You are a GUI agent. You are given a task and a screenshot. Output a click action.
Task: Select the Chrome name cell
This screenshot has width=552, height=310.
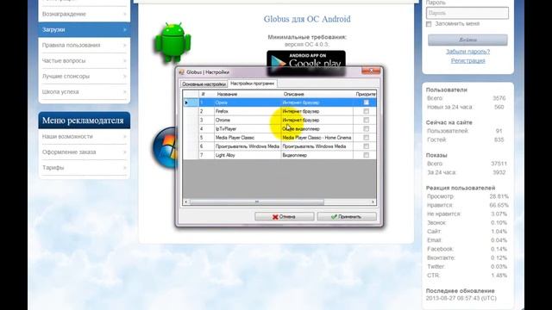pyautogui.click(x=248, y=121)
